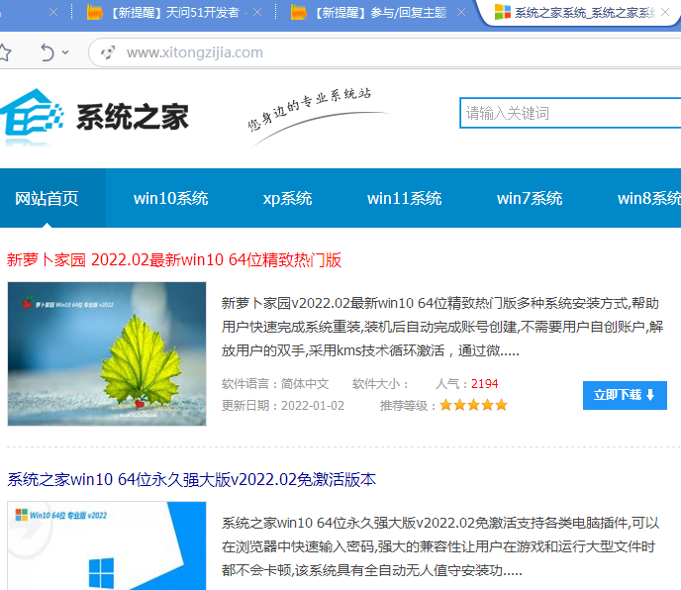Open the win11系统 nav item
This screenshot has width=681, height=590.
[404, 198]
